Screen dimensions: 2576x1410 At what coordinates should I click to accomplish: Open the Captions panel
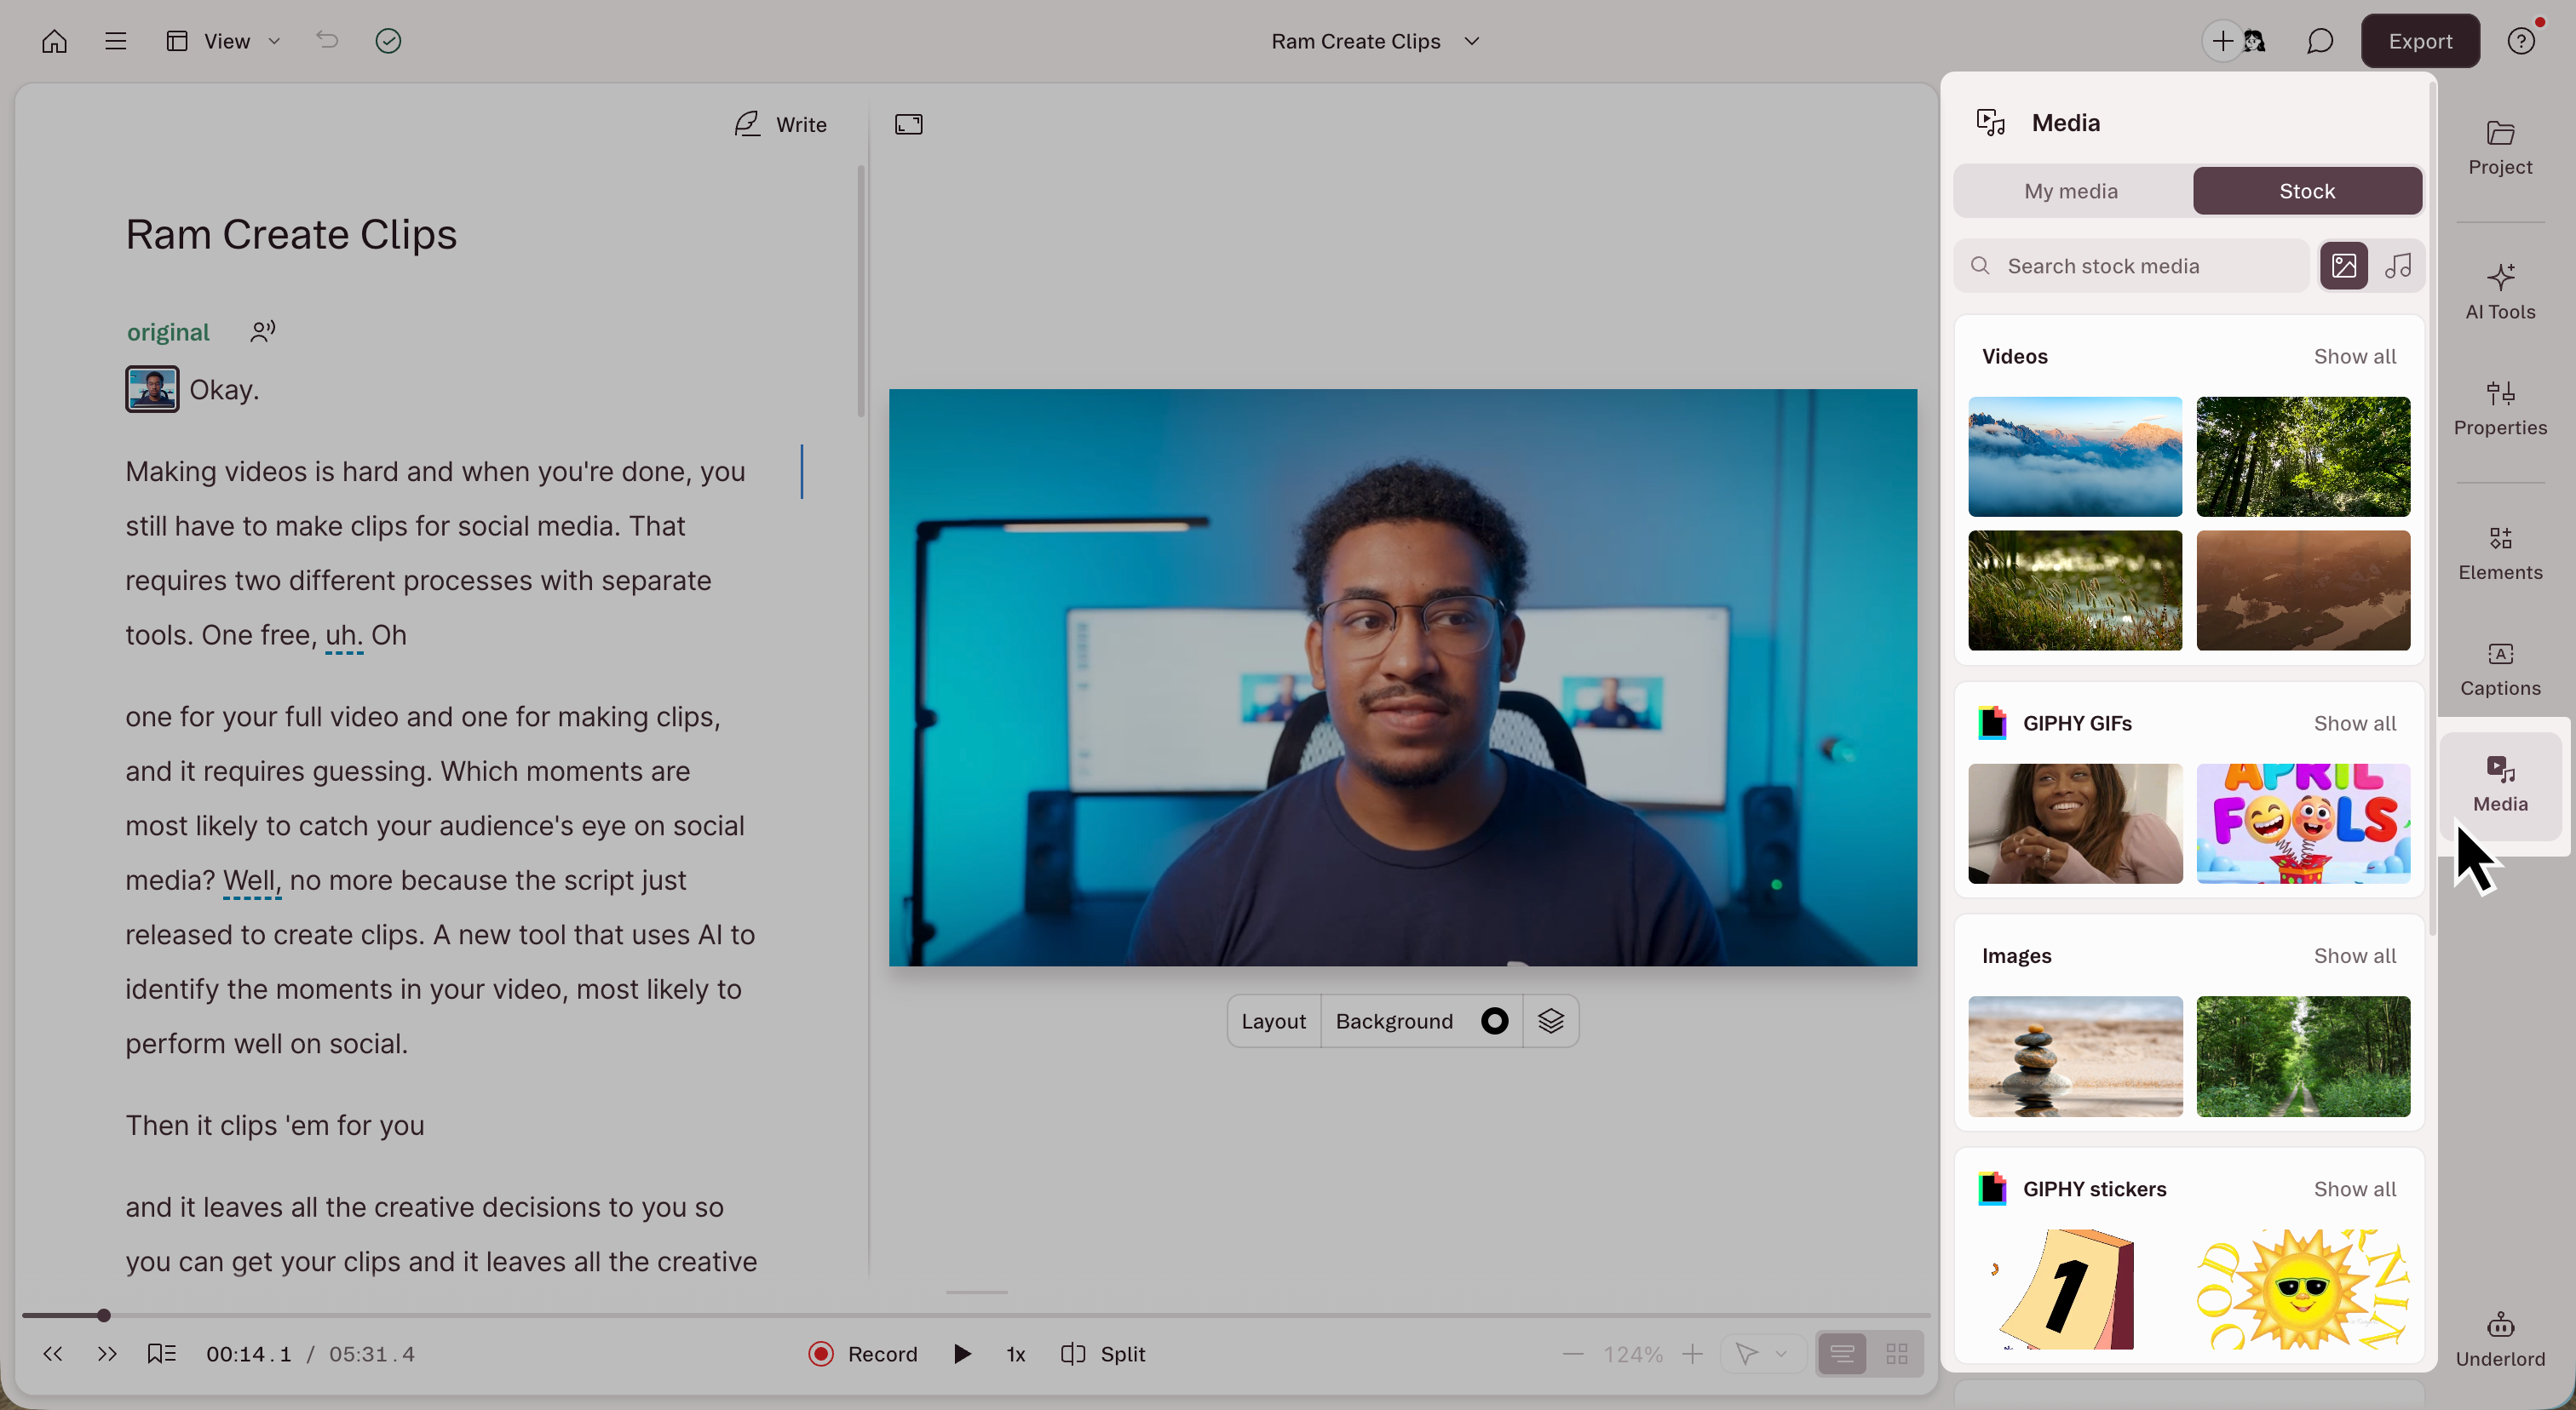pos(2499,668)
